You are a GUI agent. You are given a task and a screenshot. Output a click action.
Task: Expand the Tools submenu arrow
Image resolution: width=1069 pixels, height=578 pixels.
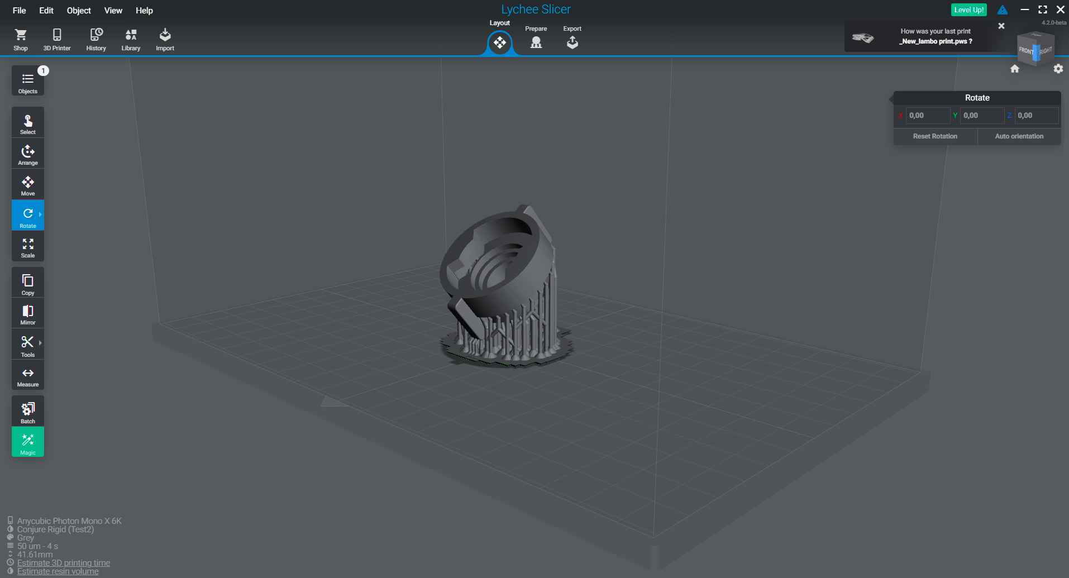tap(40, 343)
